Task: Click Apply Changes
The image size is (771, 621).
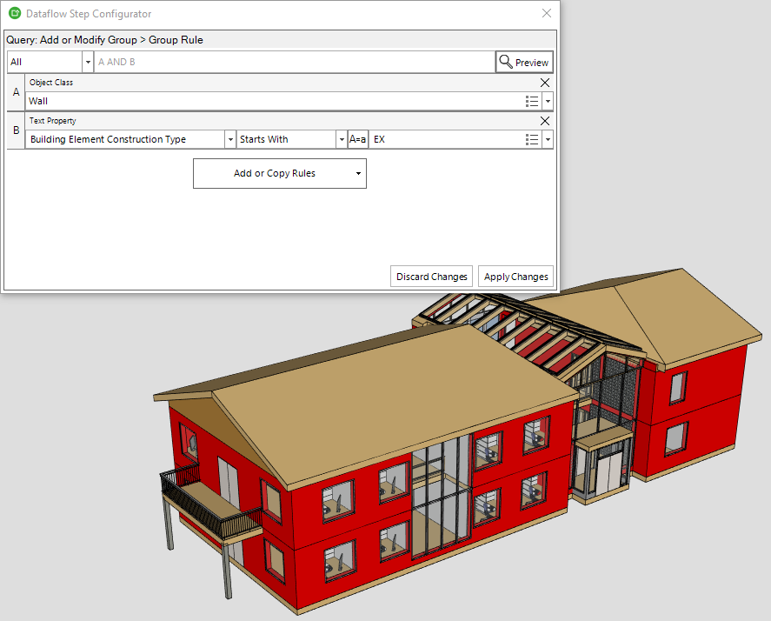Action: (515, 277)
